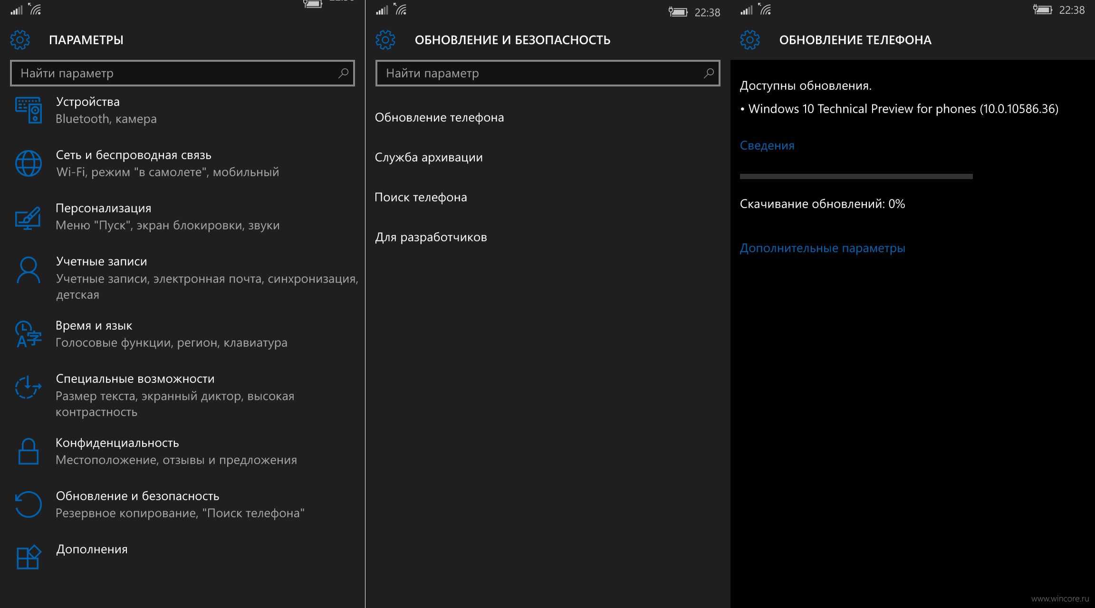Open Обновление телефона menu entry
The height and width of the screenshot is (608, 1095).
click(x=439, y=117)
